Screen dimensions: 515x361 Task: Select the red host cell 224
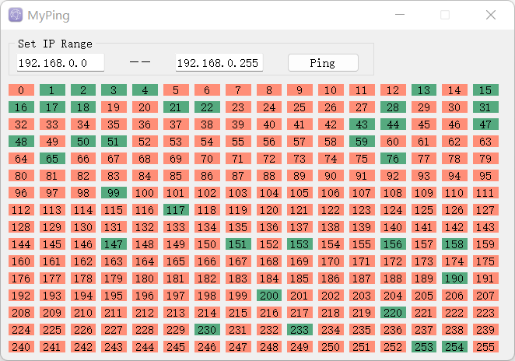coord(21,330)
